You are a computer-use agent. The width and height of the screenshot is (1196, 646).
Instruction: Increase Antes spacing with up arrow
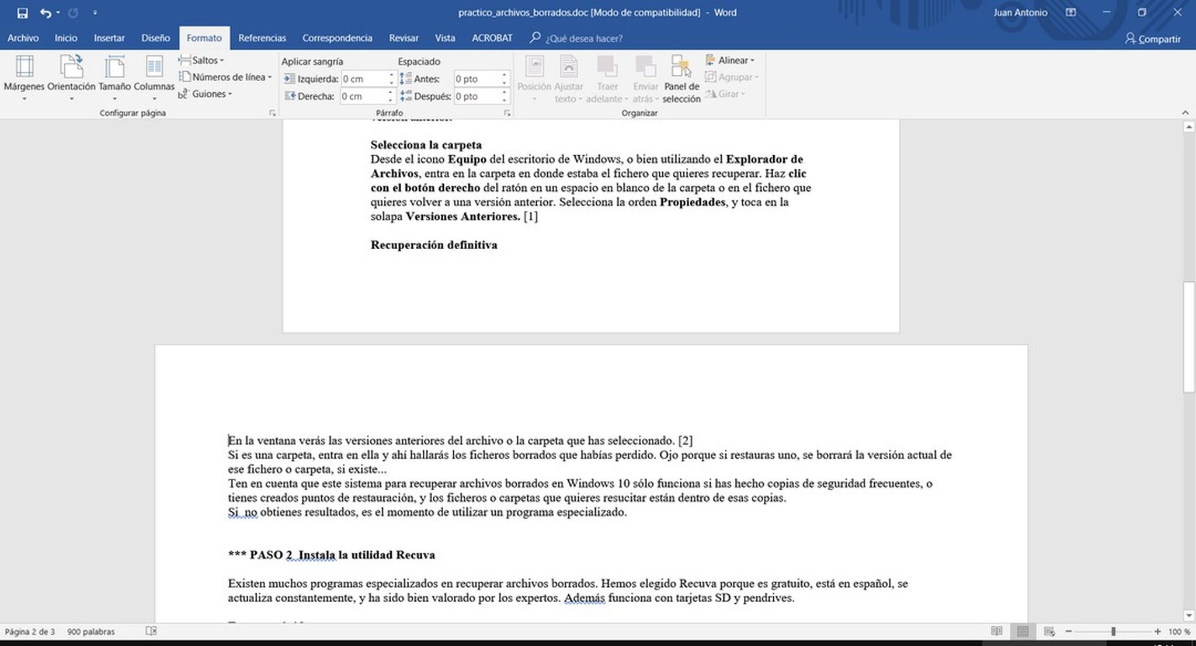[504, 75]
